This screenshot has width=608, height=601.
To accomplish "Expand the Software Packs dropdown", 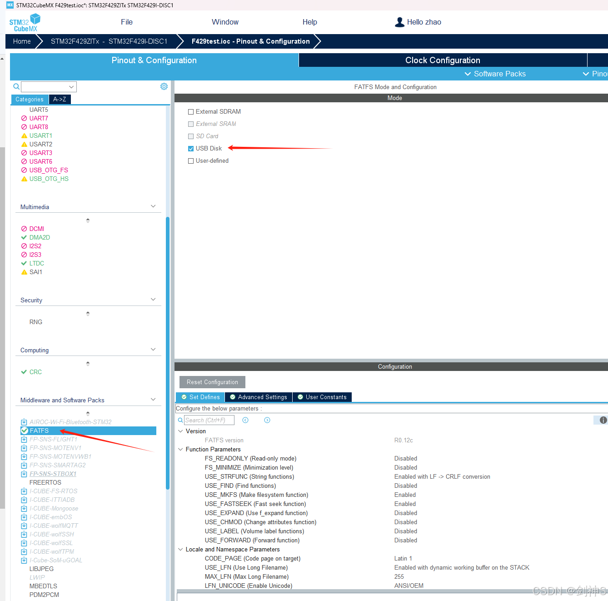I will (495, 74).
